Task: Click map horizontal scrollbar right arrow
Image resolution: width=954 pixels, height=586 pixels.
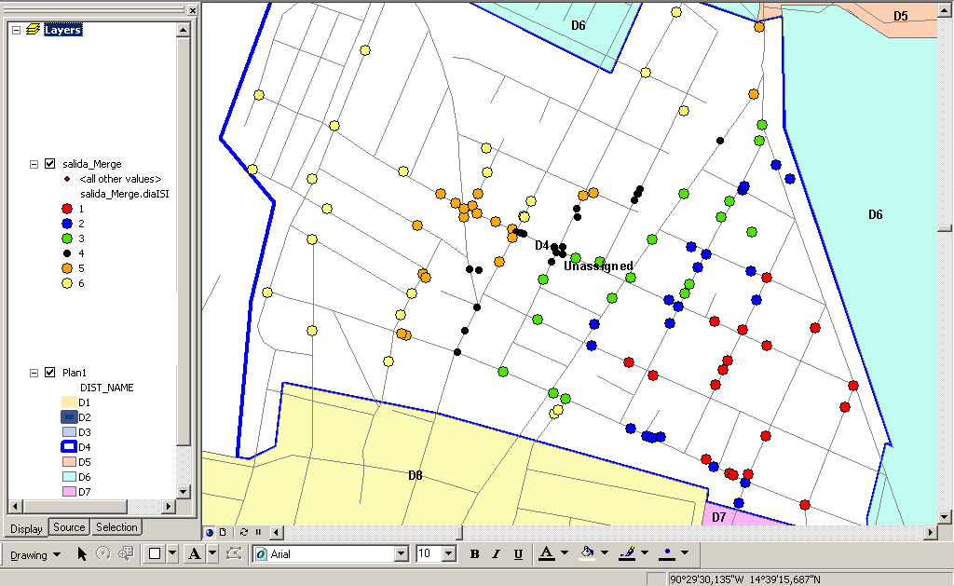Action: (931, 533)
